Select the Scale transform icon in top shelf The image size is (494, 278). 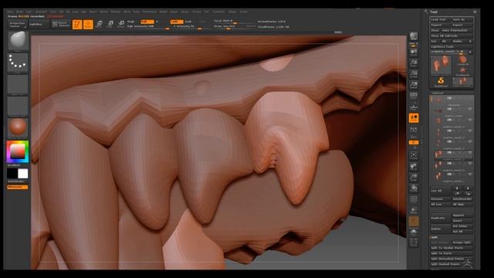[x=110, y=24]
